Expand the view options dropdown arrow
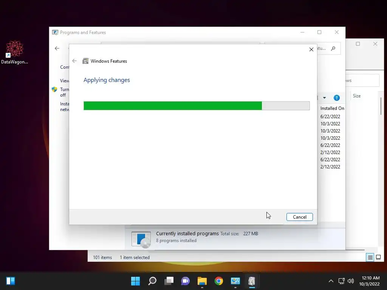 tap(324, 98)
